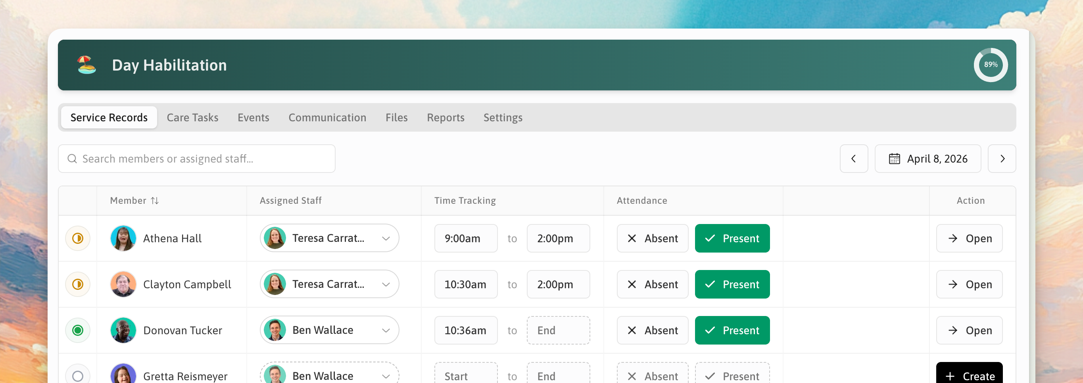
Task: Mark Donovan Tucker as Absent
Action: (x=653, y=331)
